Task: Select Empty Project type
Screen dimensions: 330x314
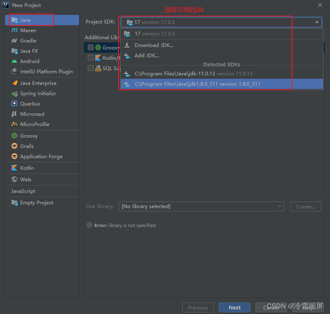Action: point(42,203)
